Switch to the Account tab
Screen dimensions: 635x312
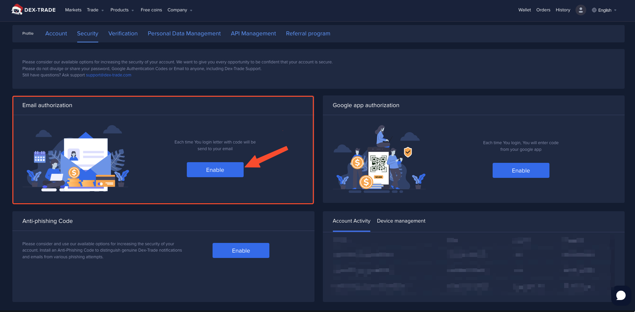tap(56, 33)
